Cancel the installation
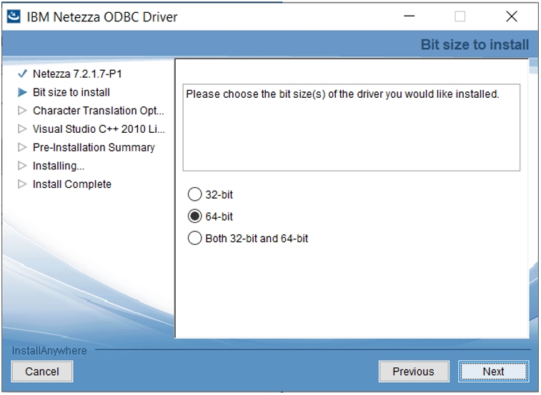 42,371
